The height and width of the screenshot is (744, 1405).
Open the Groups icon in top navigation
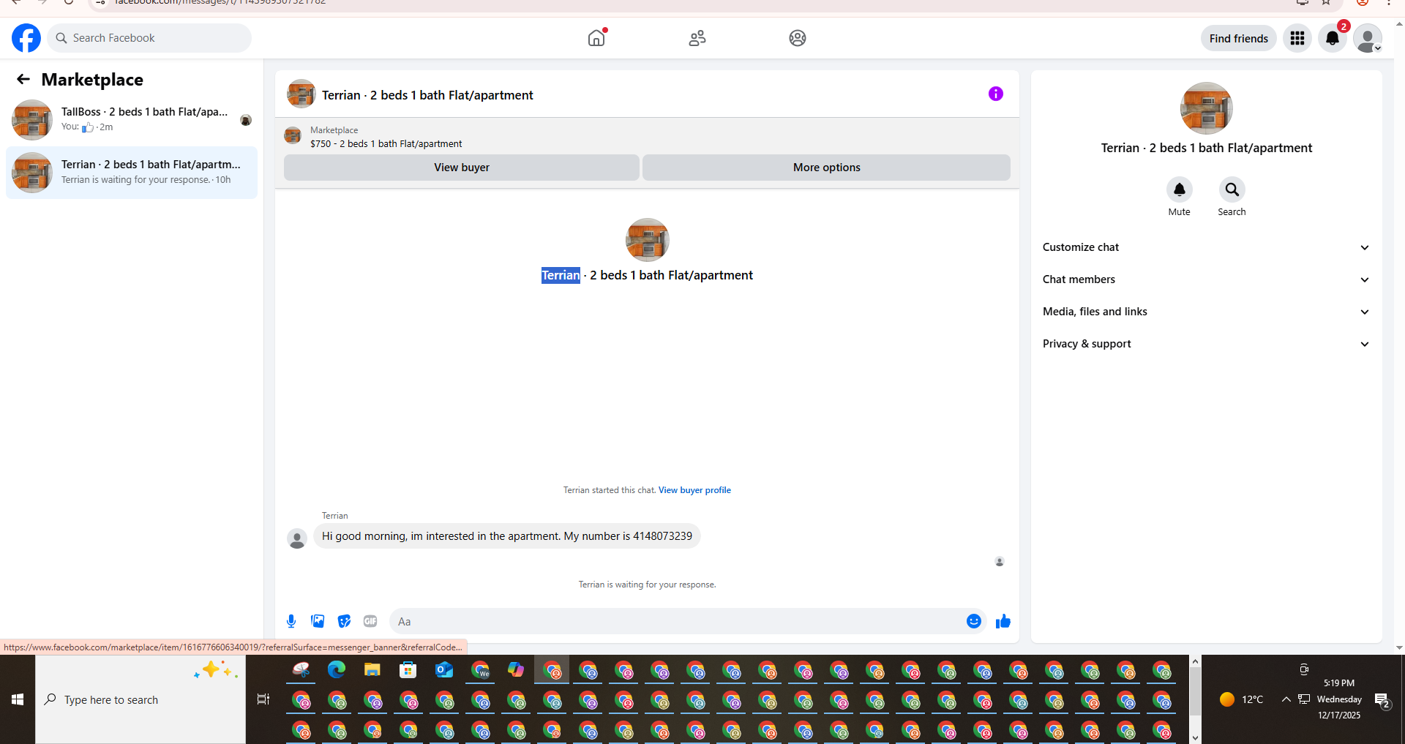pos(798,38)
